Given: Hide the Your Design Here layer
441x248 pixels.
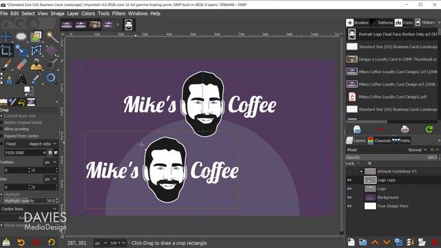Looking at the screenshot, I should click(349, 206).
